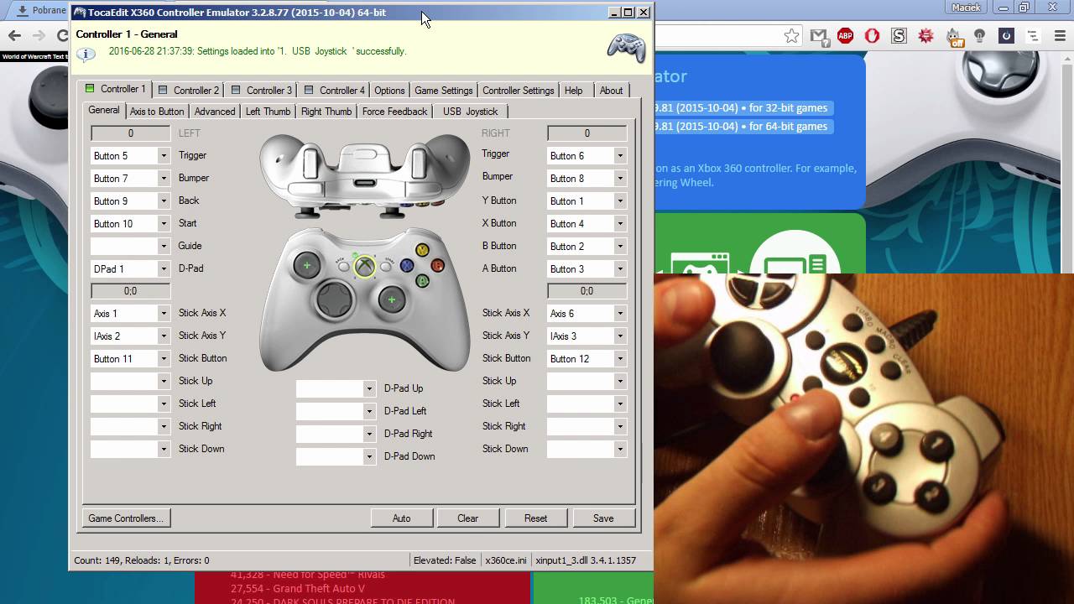Click the download icon on the Pobrane tab
The height and width of the screenshot is (604, 1074).
(x=22, y=10)
